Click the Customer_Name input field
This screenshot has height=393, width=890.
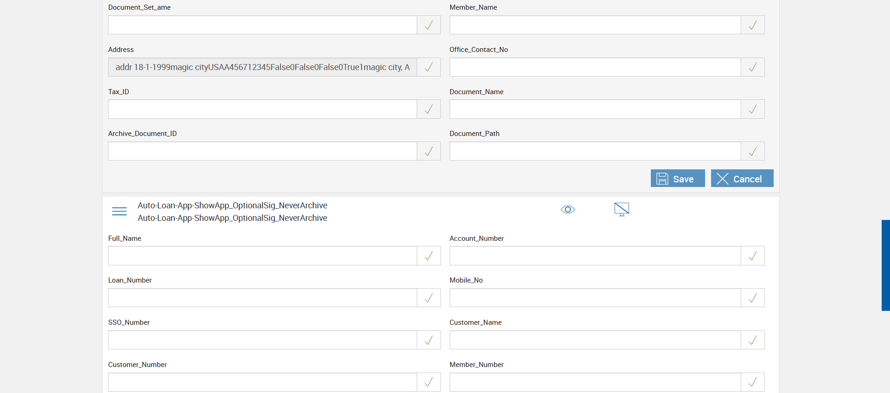pyautogui.click(x=595, y=340)
